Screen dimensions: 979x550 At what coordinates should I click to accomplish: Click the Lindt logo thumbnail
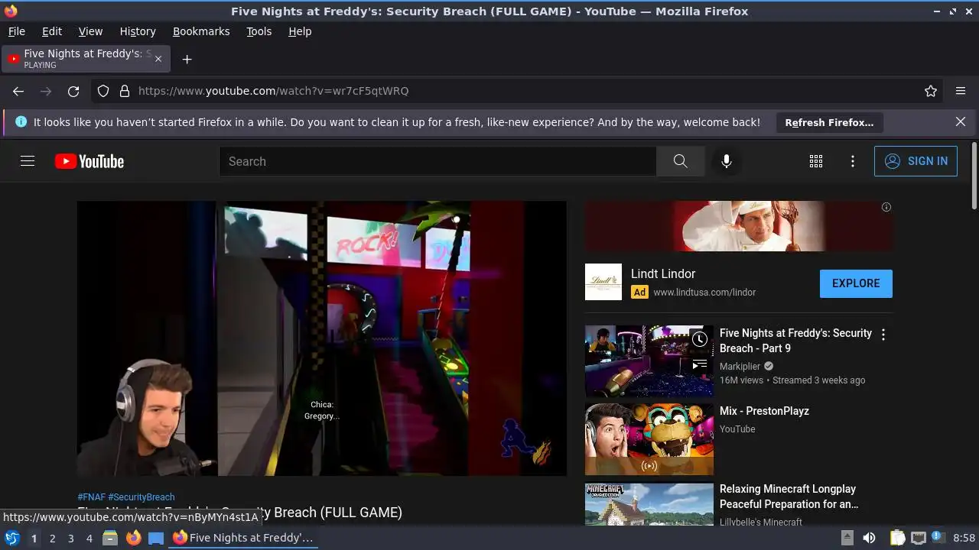click(x=603, y=282)
